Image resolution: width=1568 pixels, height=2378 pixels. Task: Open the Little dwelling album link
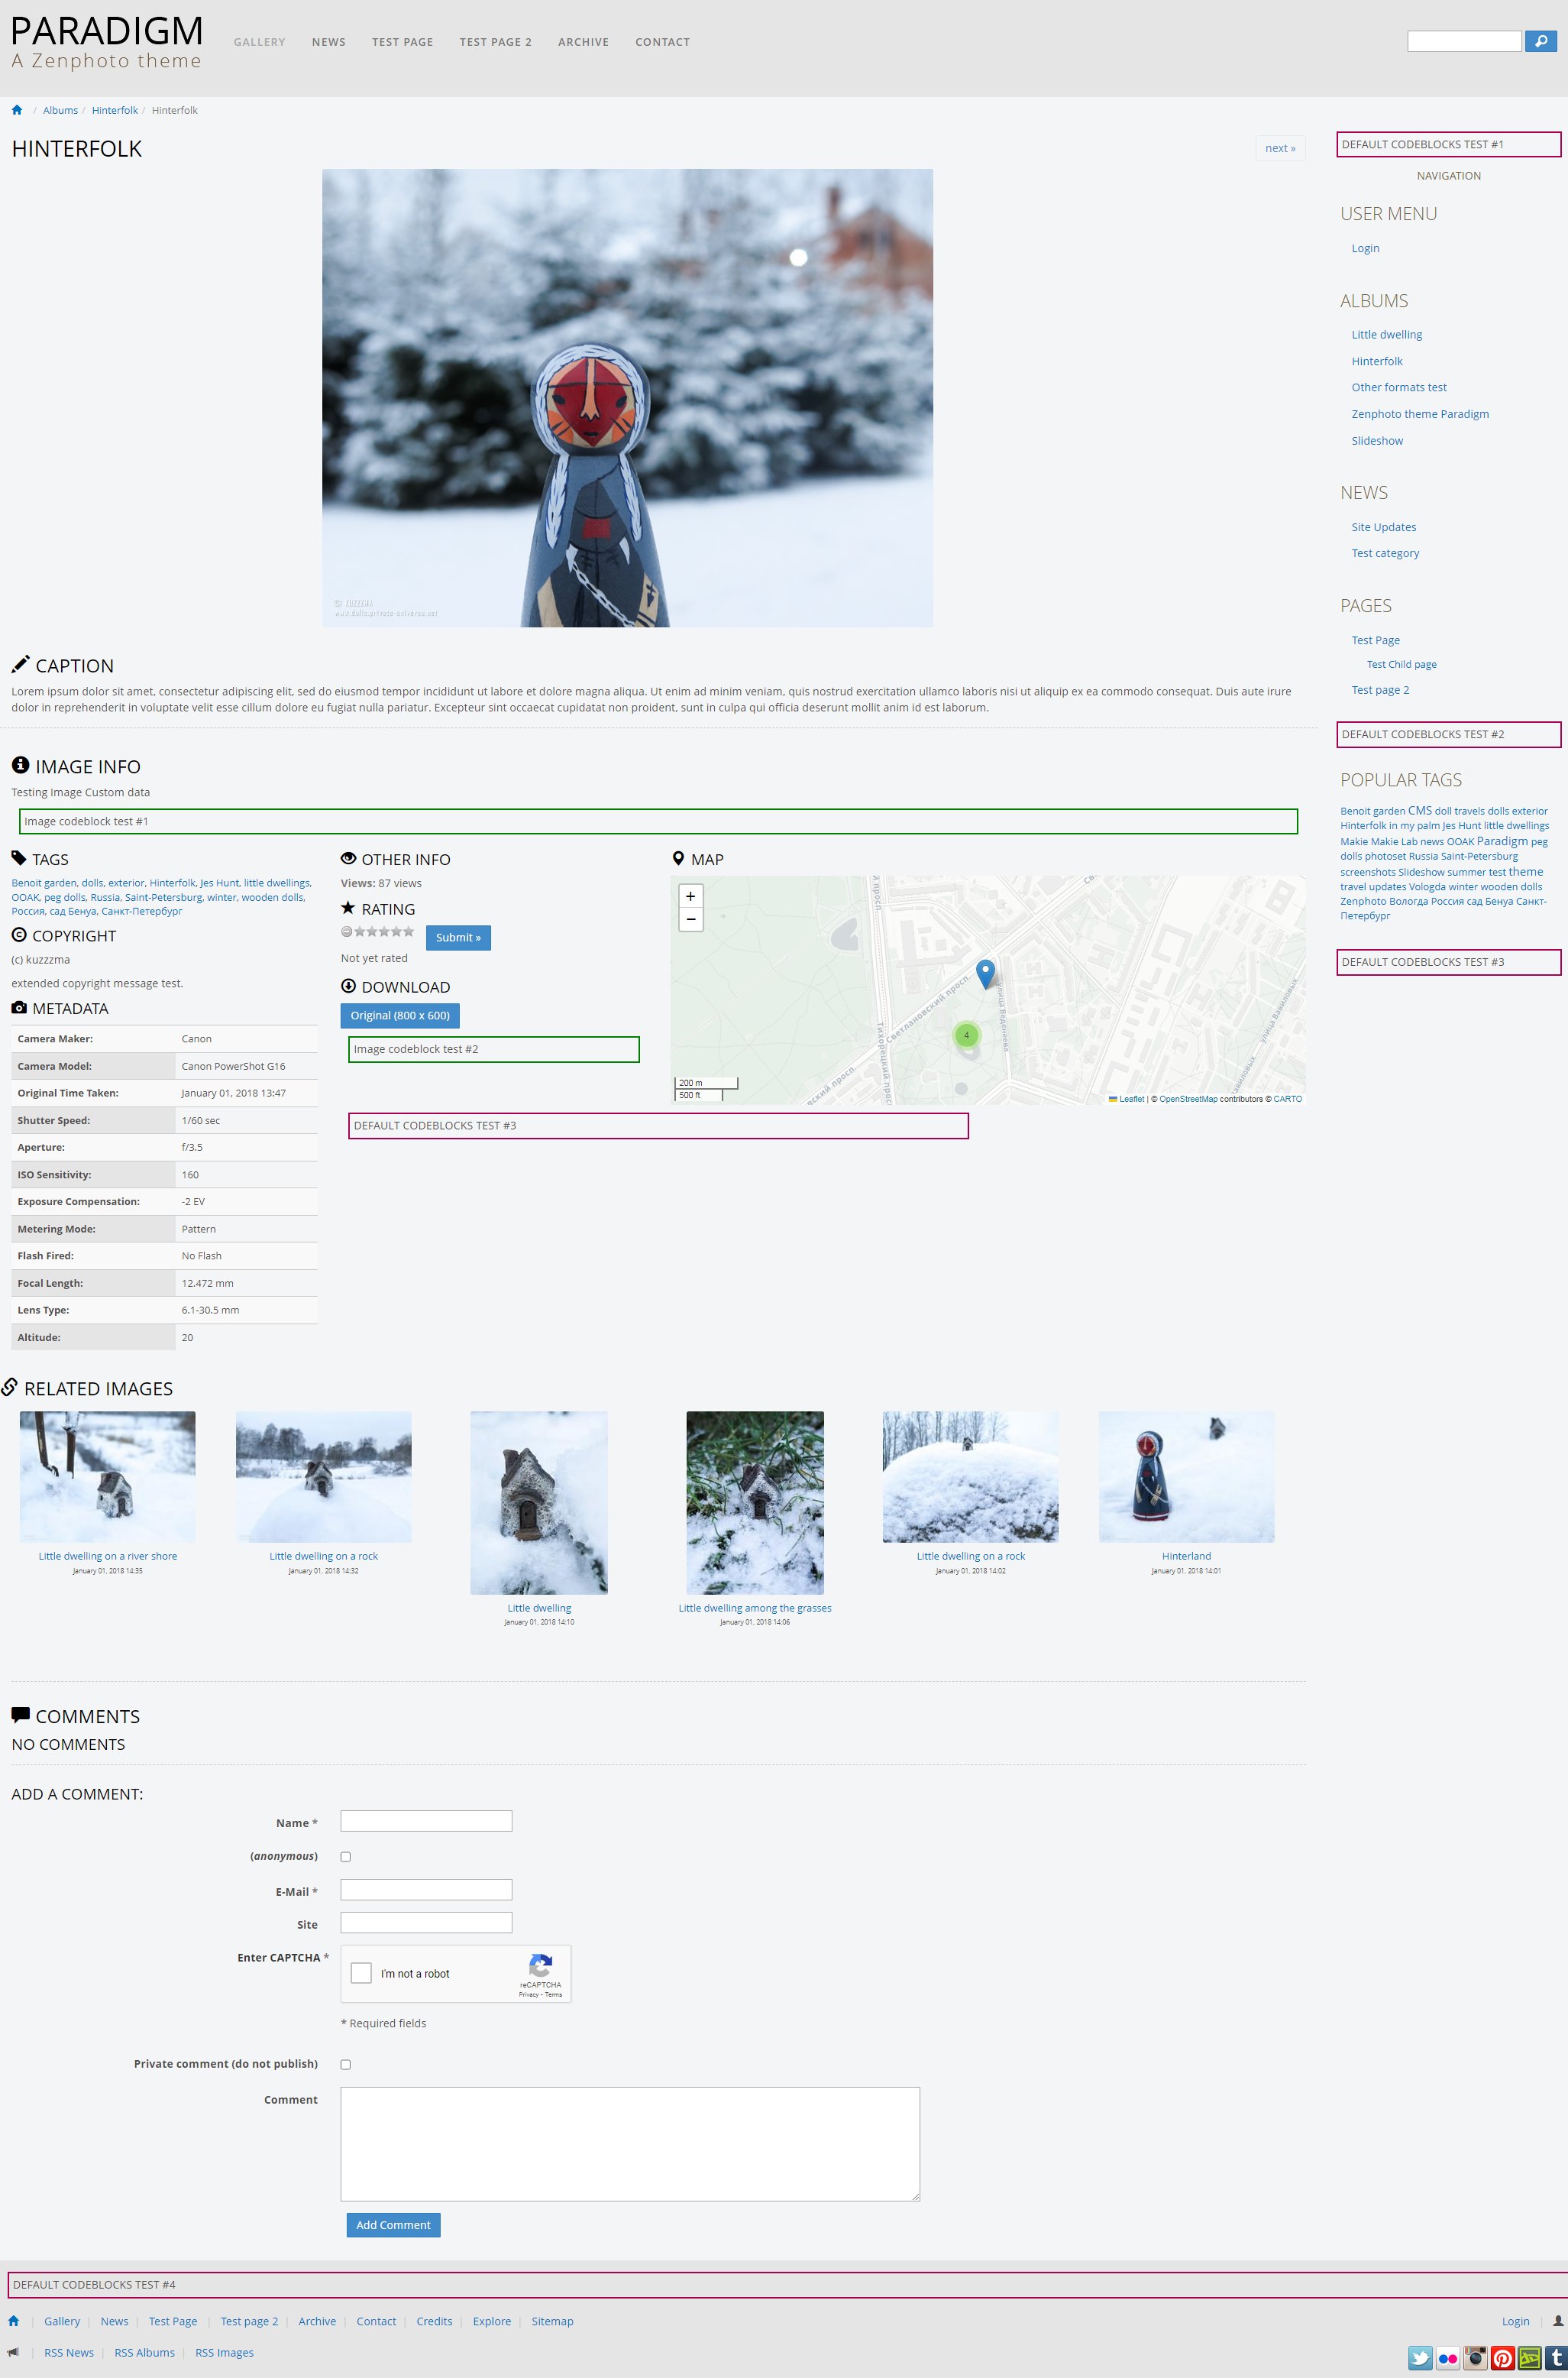click(x=1386, y=335)
